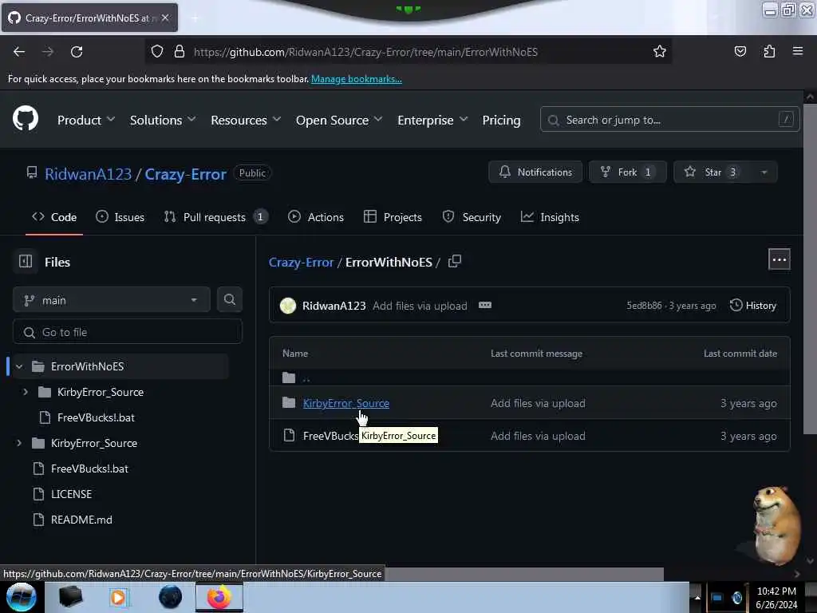This screenshot has height=613, width=817.
Task: Click Manage bookmarks link
Action: click(x=357, y=79)
